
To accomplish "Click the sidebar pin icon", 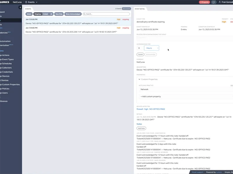I will point(20,7).
